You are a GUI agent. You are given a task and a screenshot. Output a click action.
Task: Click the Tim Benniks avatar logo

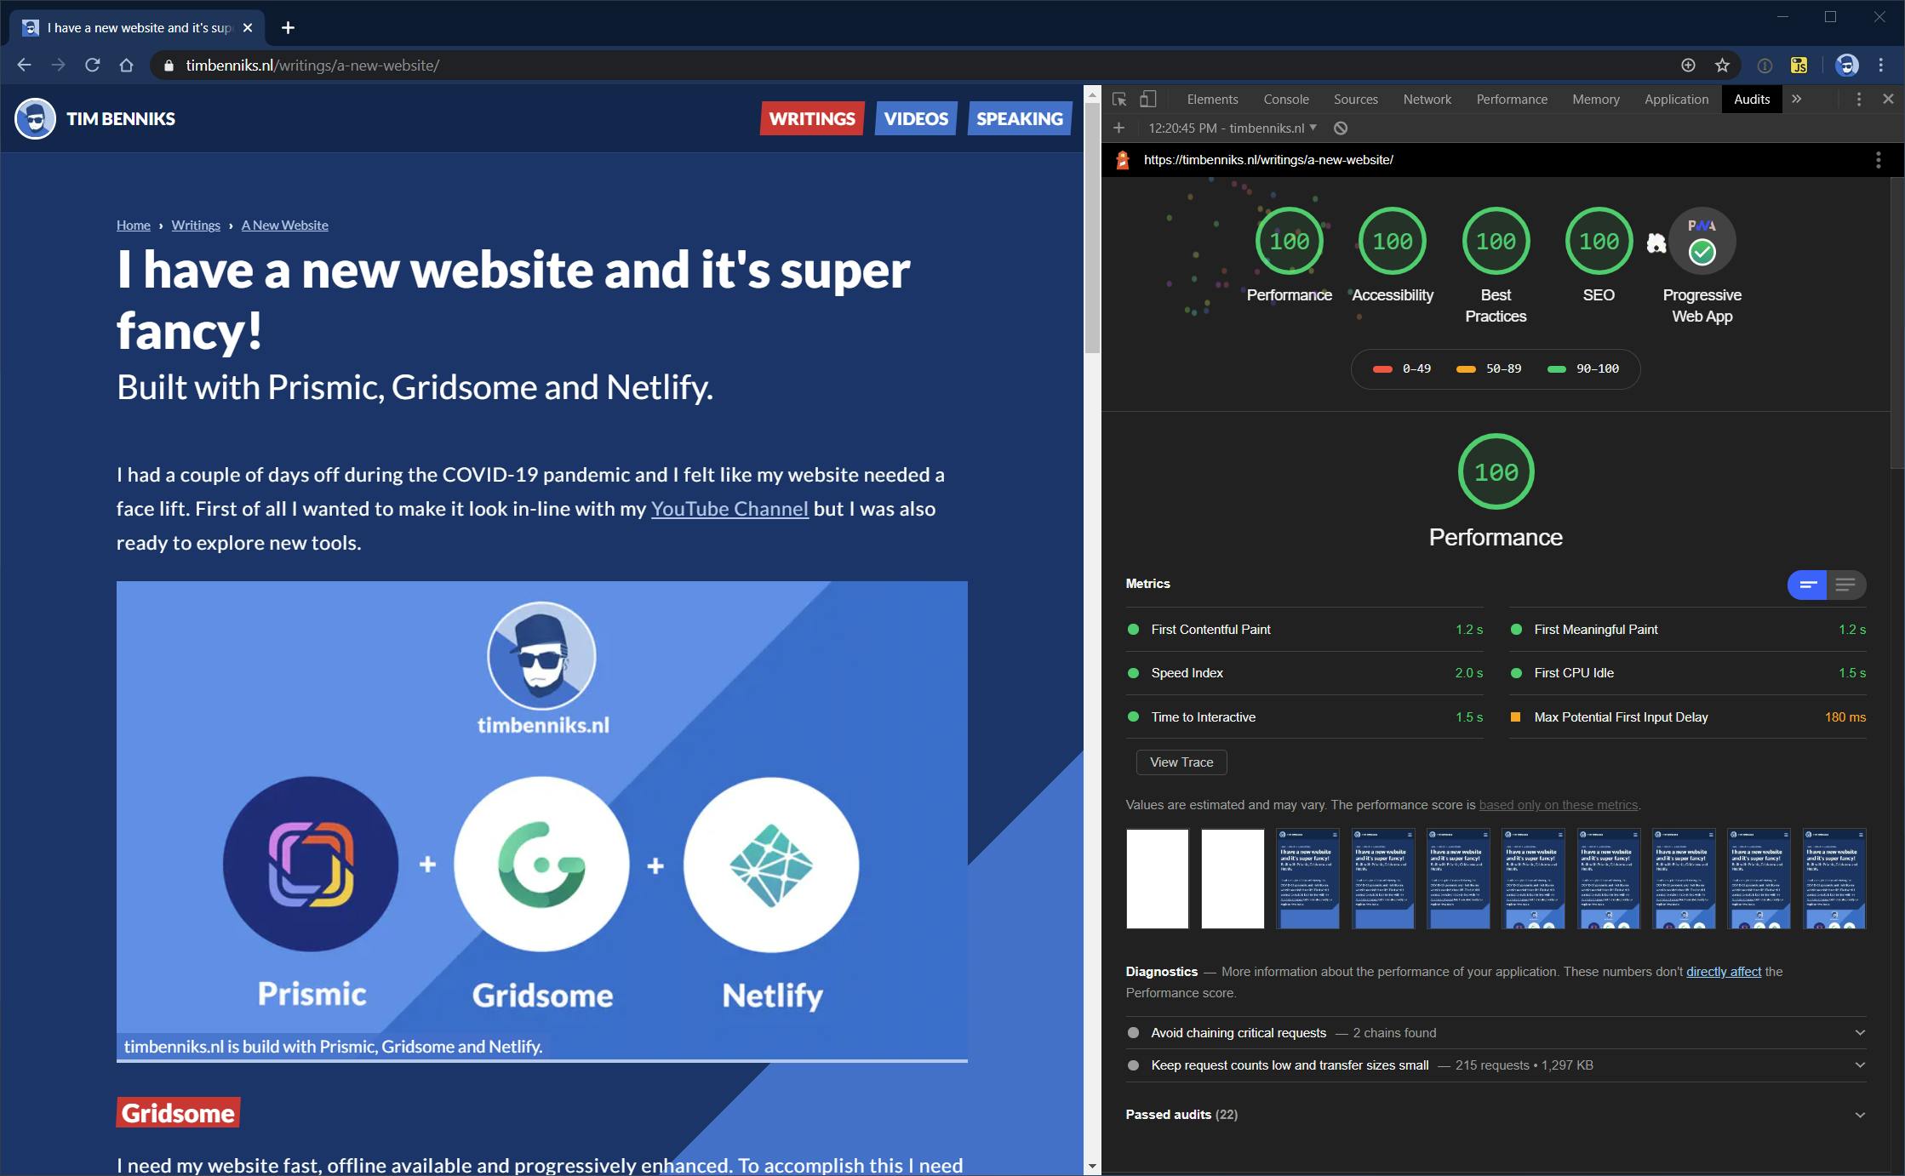35,118
